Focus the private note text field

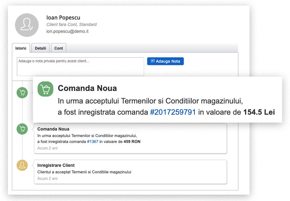[x=80, y=67]
